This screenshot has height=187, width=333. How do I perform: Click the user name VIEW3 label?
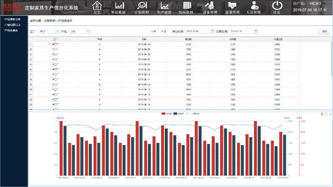point(315,4)
